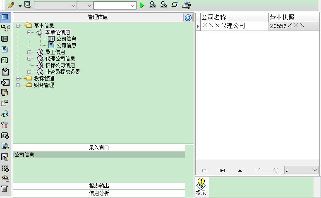
Task: Click the black up triangle navigator button
Action: coord(240,171)
